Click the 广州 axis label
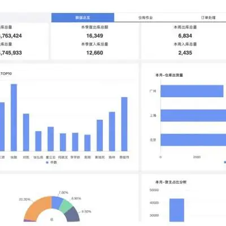Image resolution: width=226 pixels, height=226 pixels. click(x=153, y=91)
